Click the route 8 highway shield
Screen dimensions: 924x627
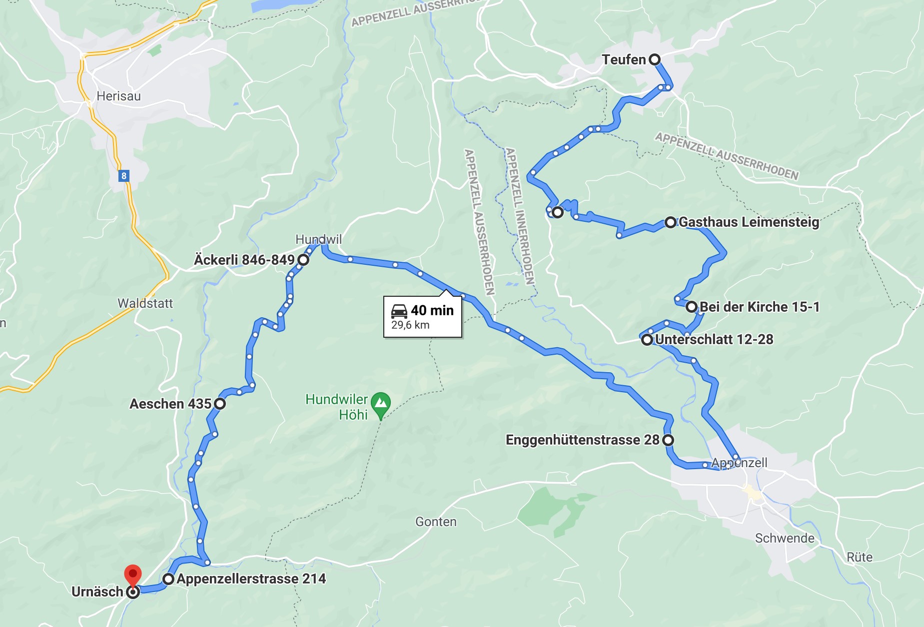[124, 176]
